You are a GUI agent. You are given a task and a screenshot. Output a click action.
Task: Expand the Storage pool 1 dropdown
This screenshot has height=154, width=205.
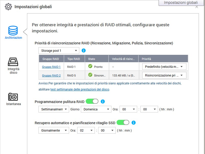pos(59,50)
